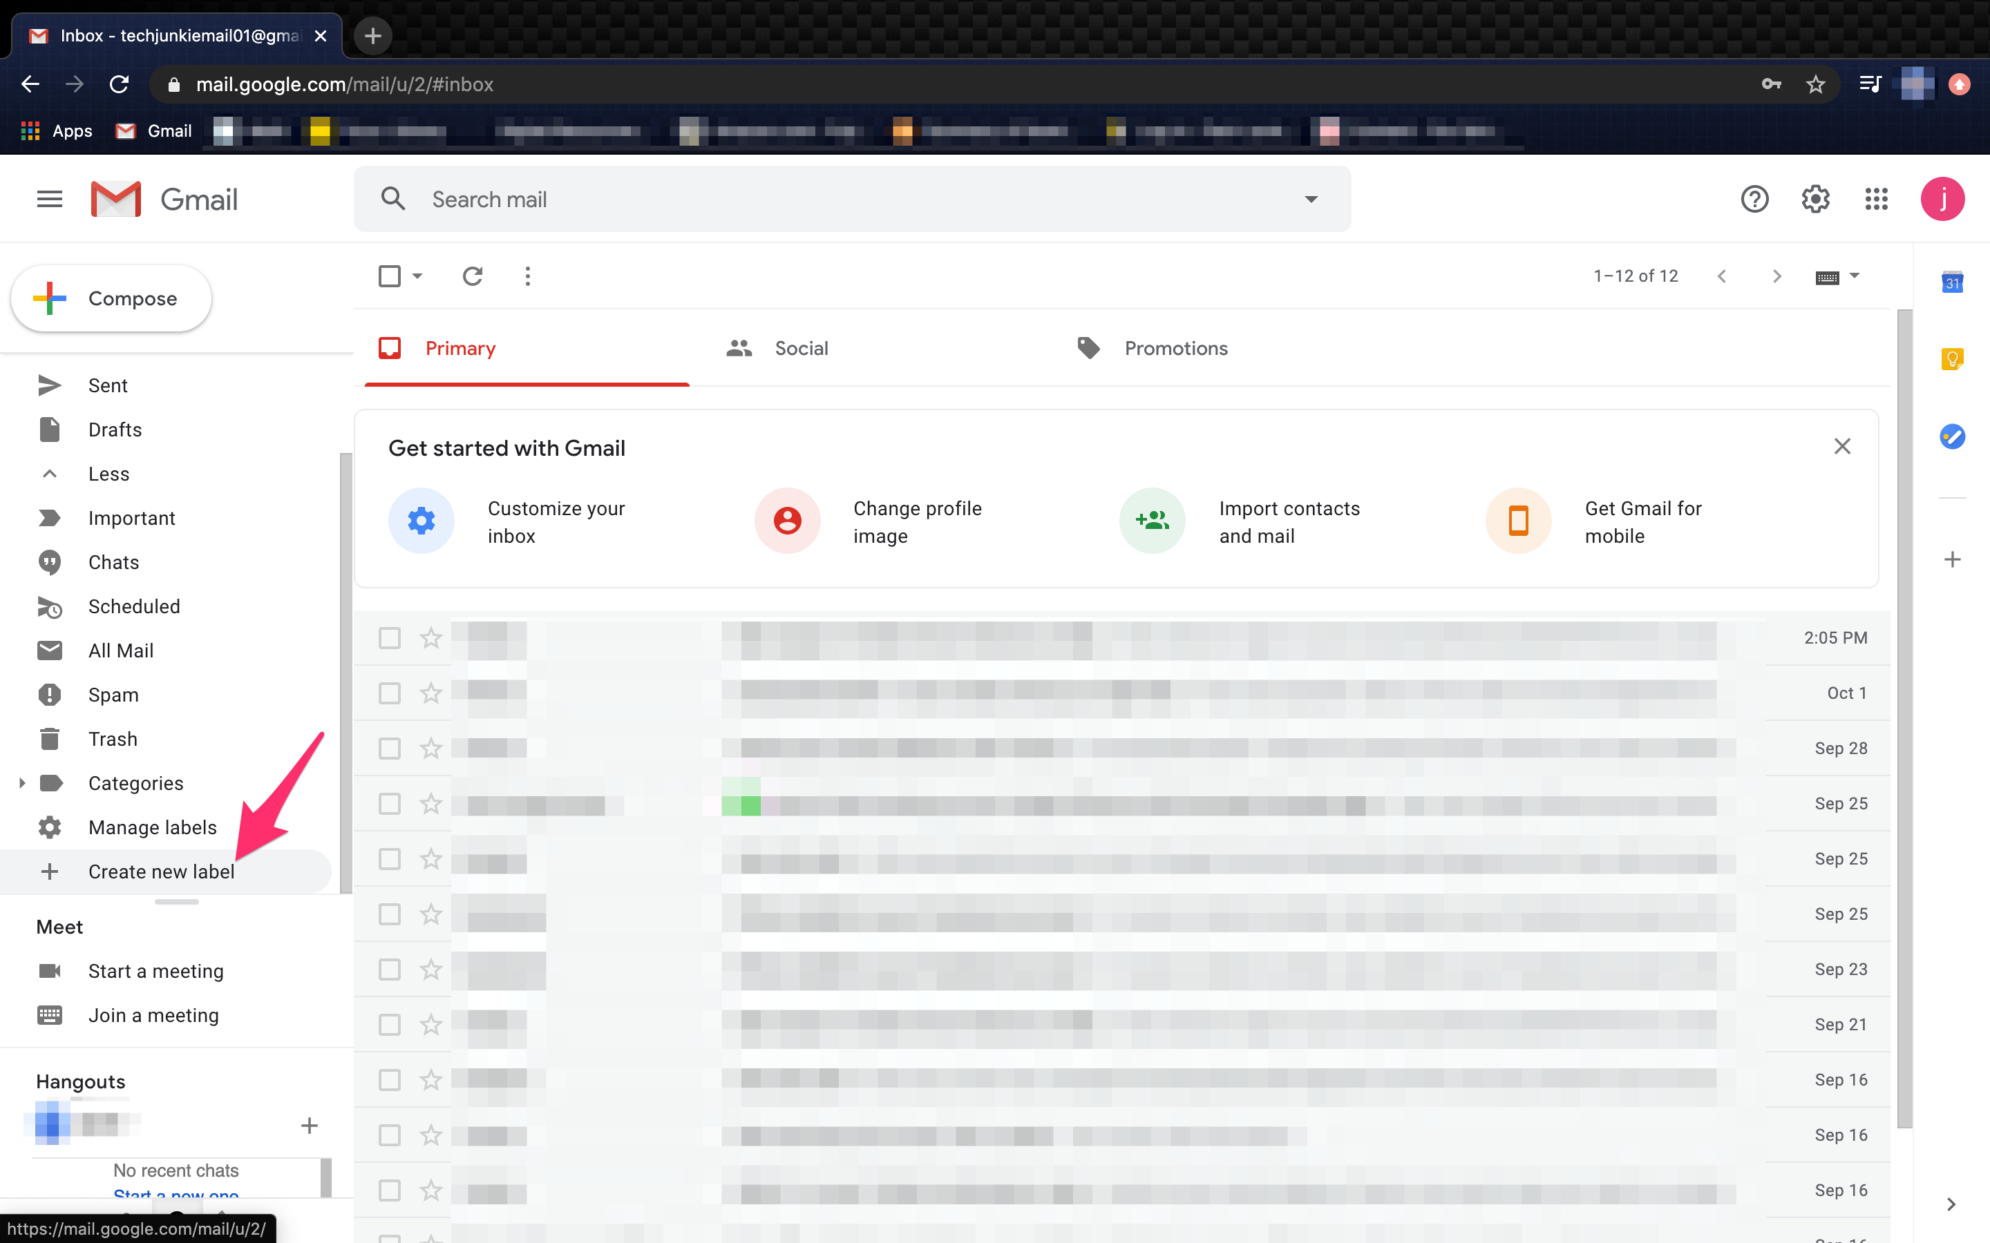The height and width of the screenshot is (1243, 1990).
Task: Select the 2:05 PM email checkbox
Action: pyautogui.click(x=390, y=638)
